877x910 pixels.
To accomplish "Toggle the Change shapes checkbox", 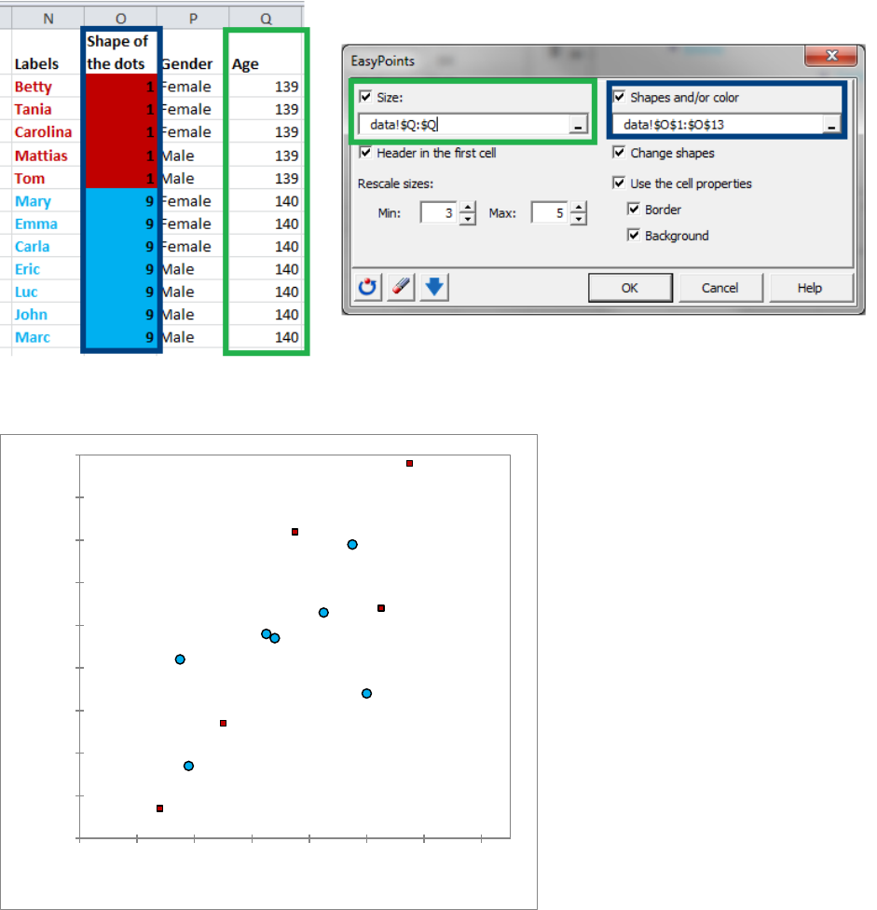I will click(x=619, y=152).
